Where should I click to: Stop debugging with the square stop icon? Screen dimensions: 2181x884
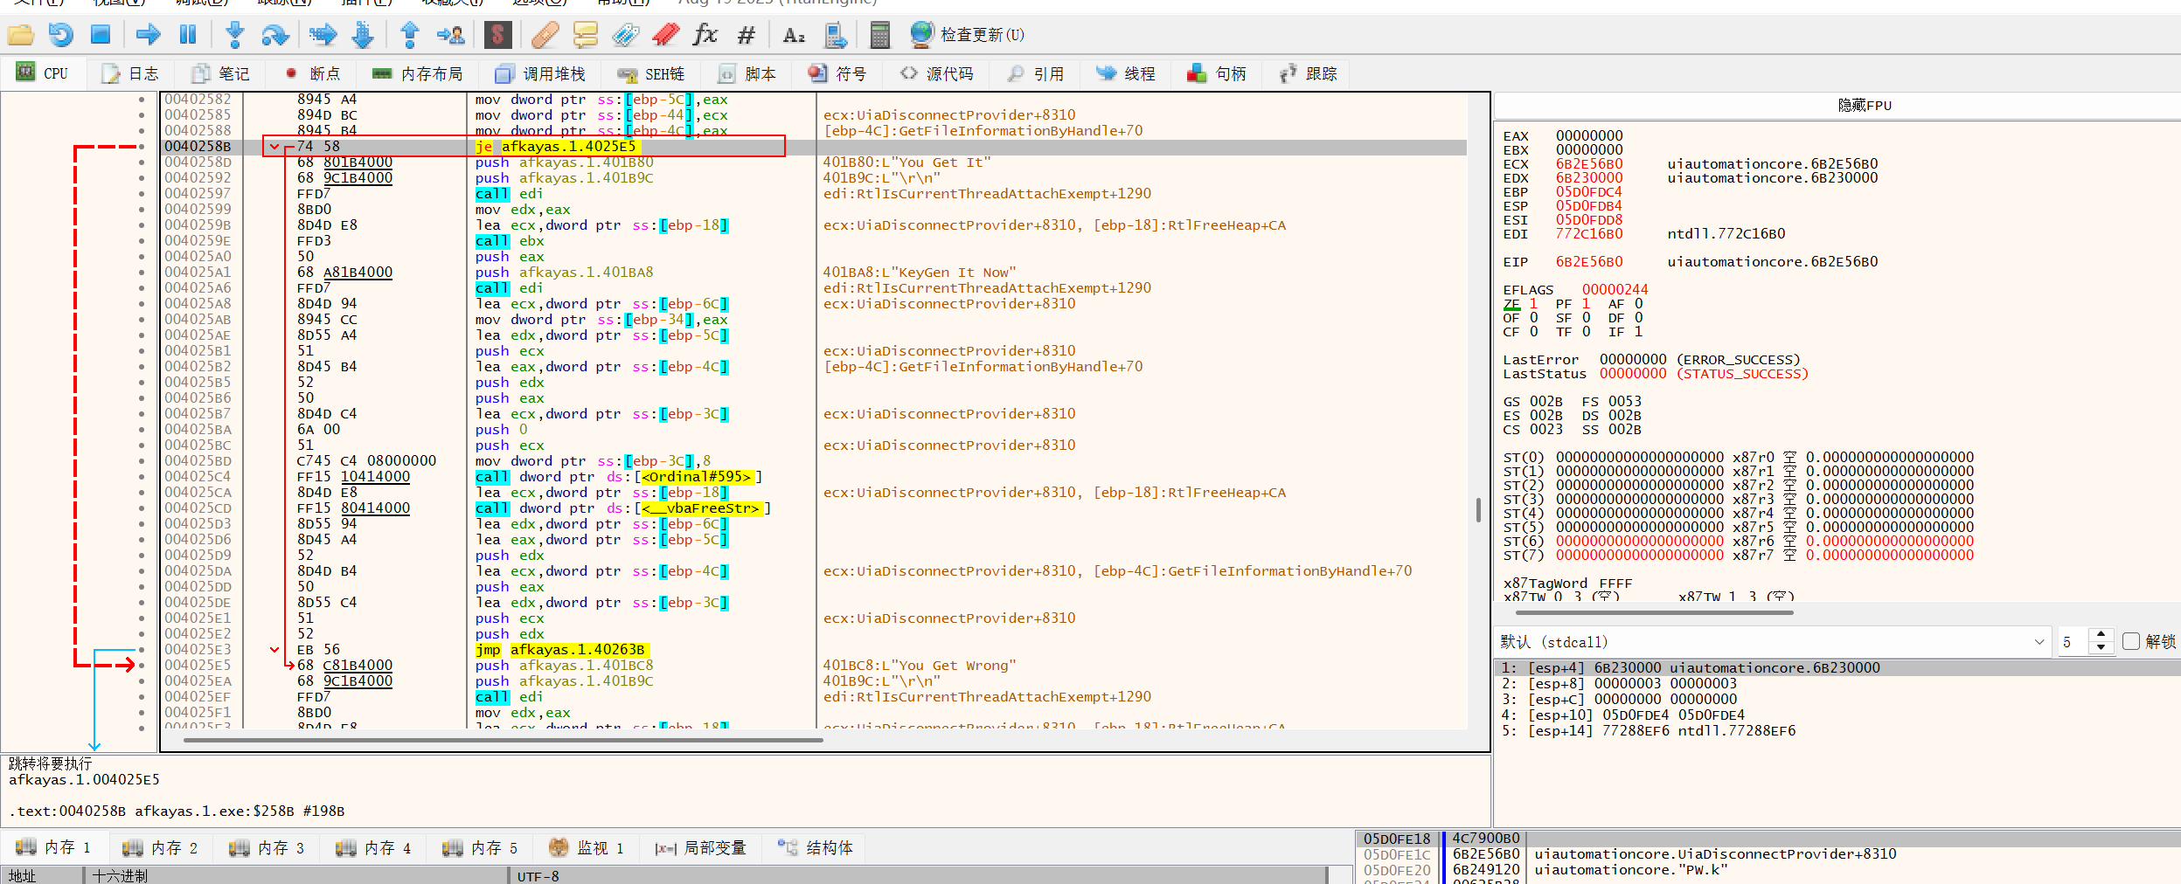tap(101, 35)
